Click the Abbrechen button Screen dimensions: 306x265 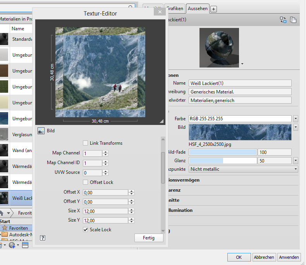(264, 257)
